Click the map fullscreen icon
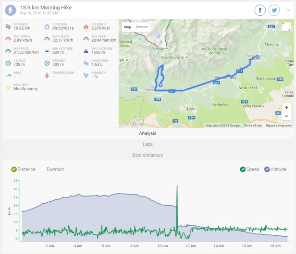The image size is (296, 254). [x=286, y=27]
